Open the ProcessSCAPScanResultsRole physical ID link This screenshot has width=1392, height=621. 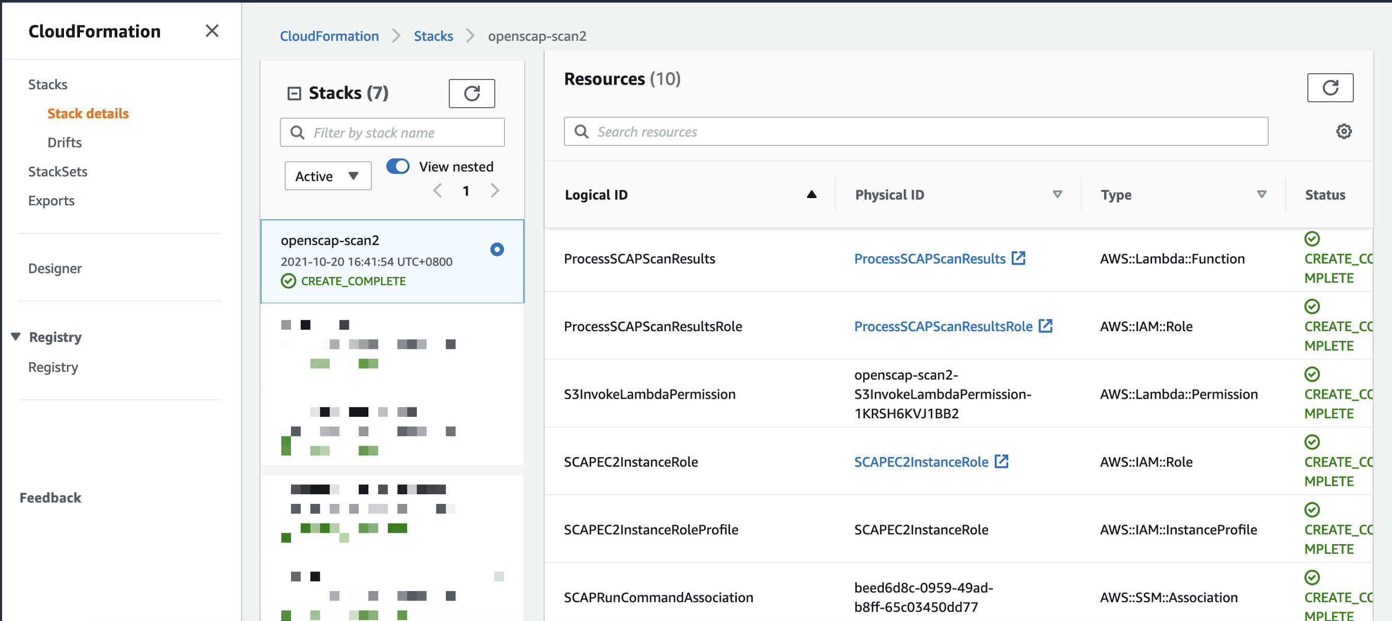(943, 326)
